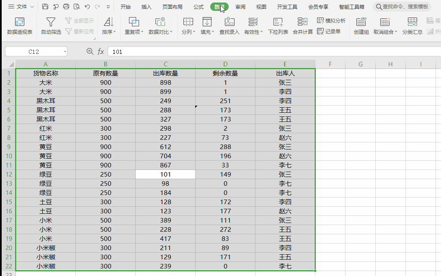Expand the 填充 dropdown arrow

coord(213,32)
